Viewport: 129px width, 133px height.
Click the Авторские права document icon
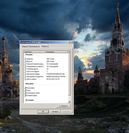tap(25, 74)
